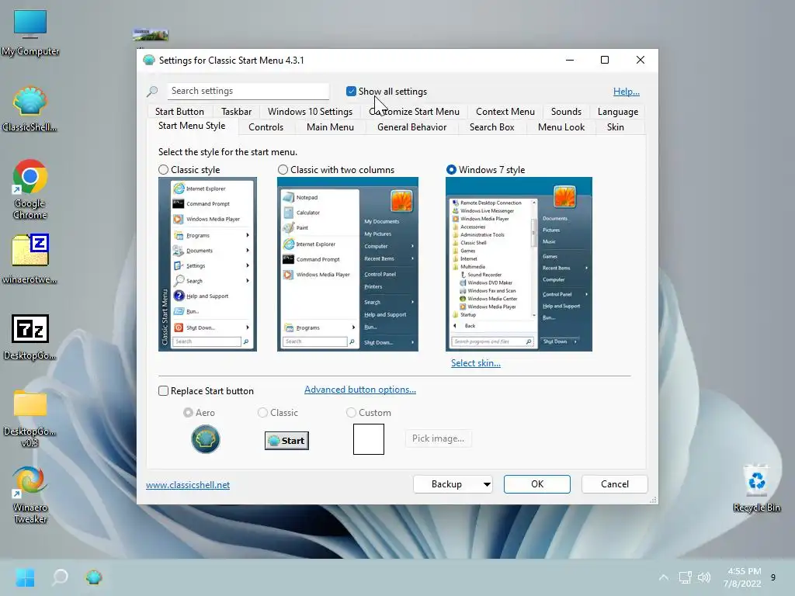Open the Customize Start Menu tab

click(415, 112)
